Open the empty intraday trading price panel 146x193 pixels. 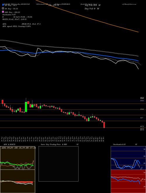pos(58,164)
